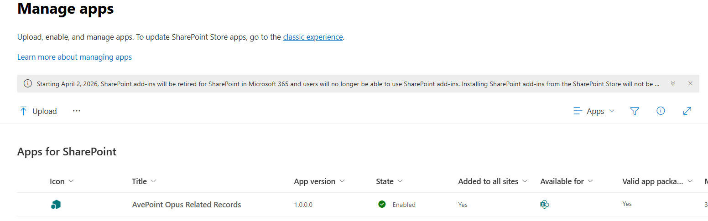Click app version 1.0.0.0 cell
This screenshot has width=708, height=221.
click(303, 205)
